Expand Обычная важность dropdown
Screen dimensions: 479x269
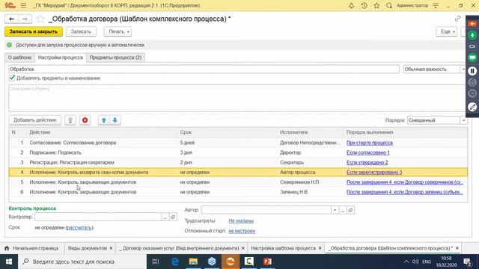463,69
